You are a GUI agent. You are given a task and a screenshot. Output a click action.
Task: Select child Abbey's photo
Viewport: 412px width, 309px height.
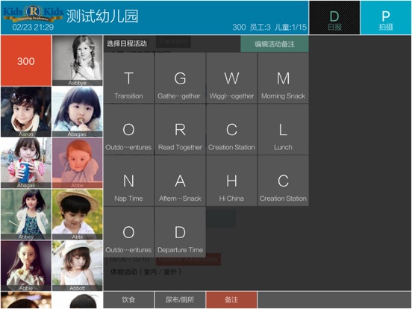tap(26, 214)
